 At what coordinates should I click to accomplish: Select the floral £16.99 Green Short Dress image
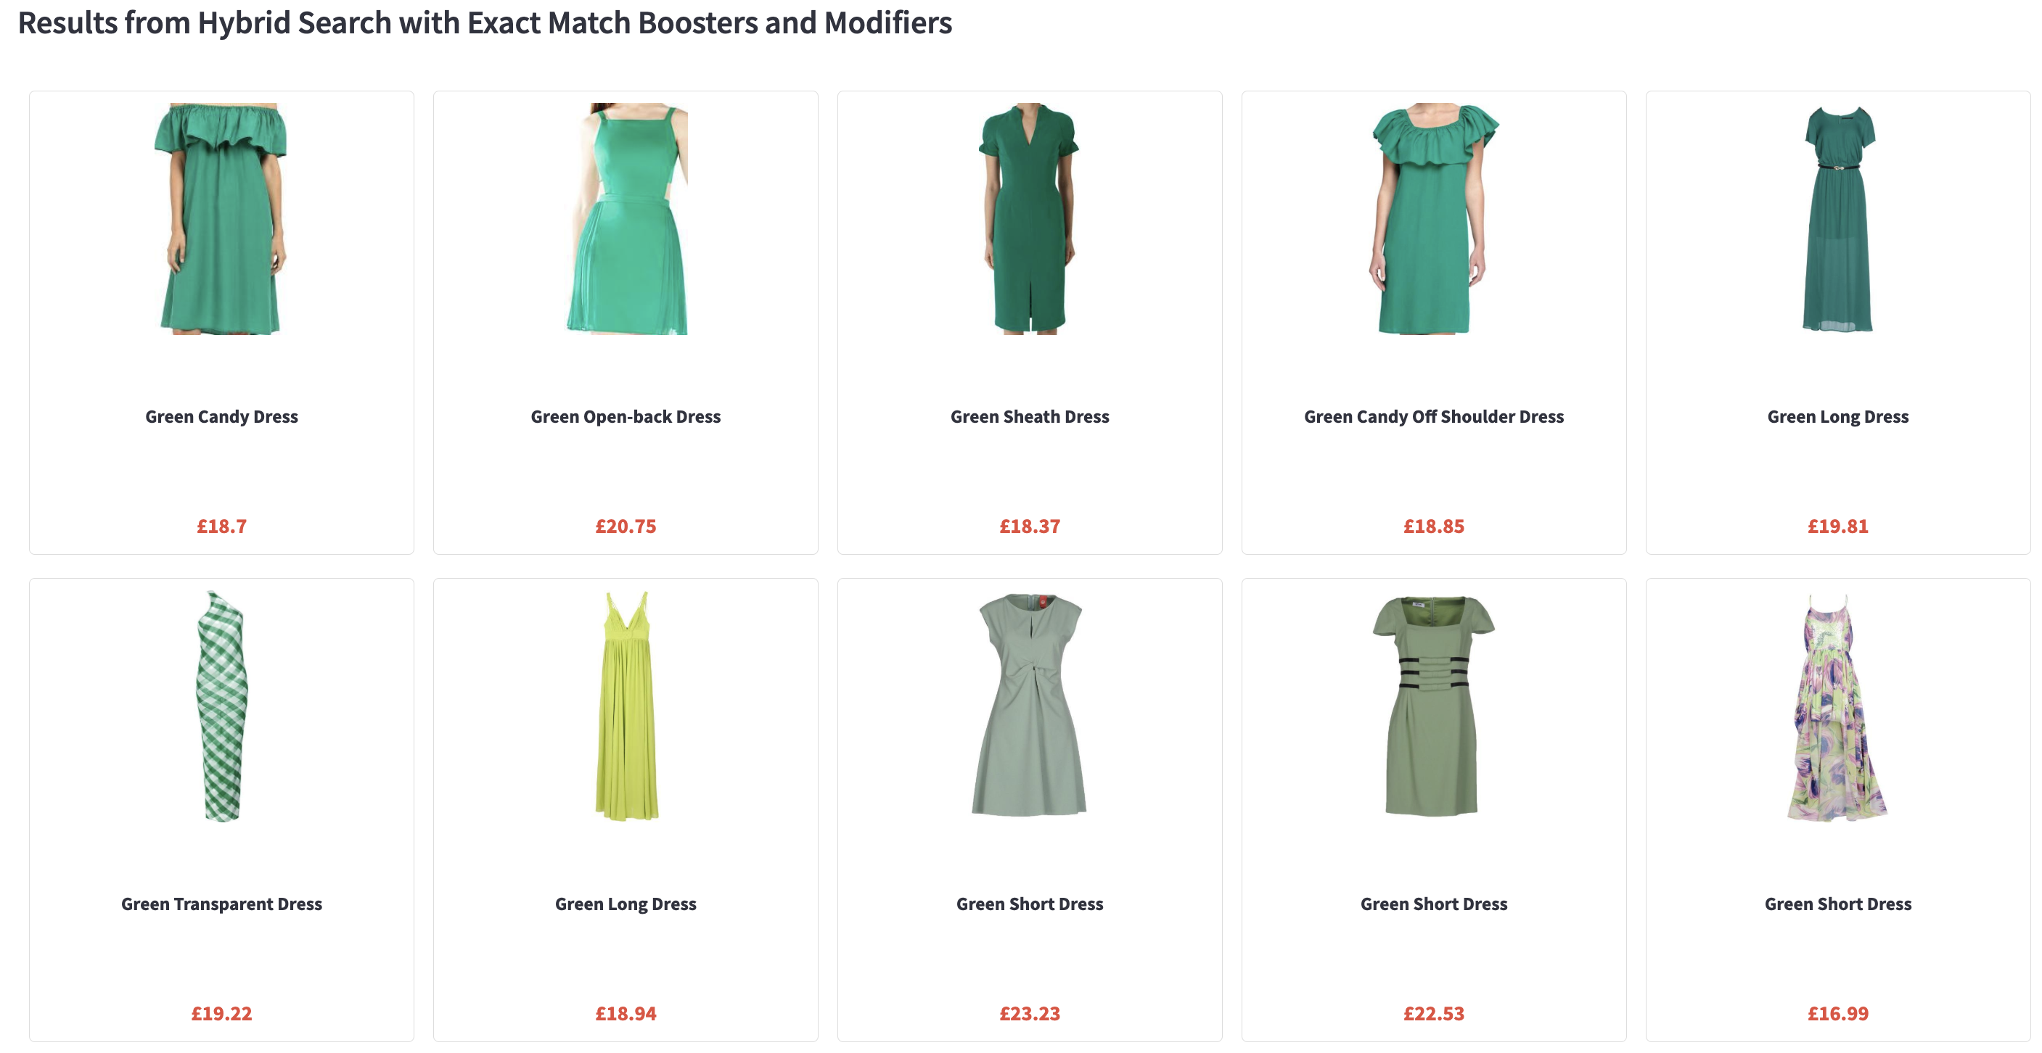coord(1838,706)
